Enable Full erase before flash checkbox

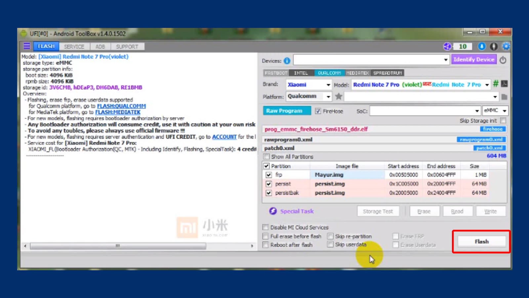265,236
